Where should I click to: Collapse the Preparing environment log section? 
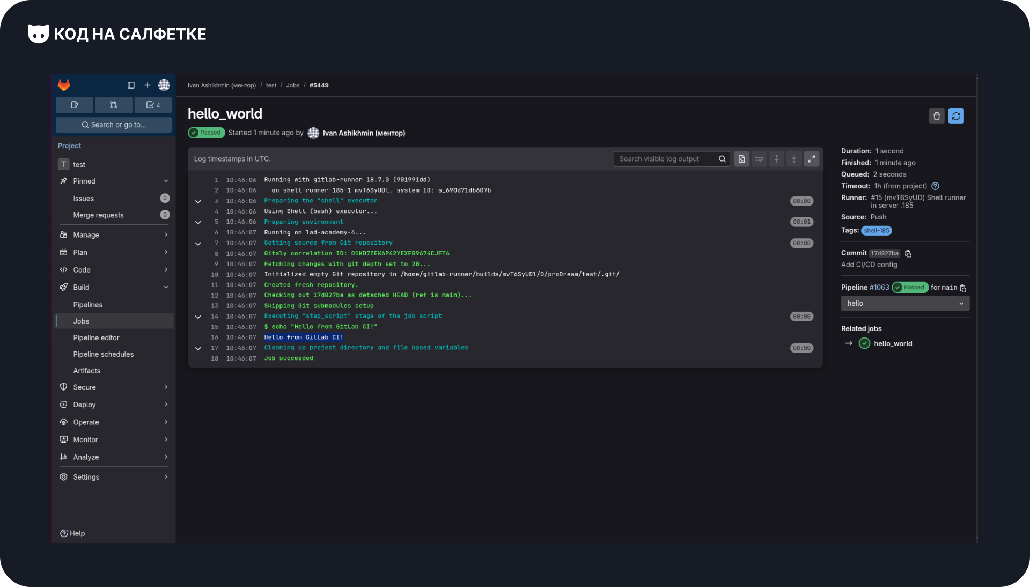tap(198, 222)
